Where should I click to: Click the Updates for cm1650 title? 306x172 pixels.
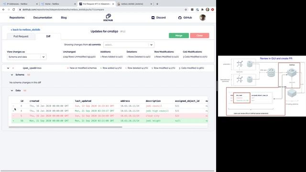click(104, 31)
